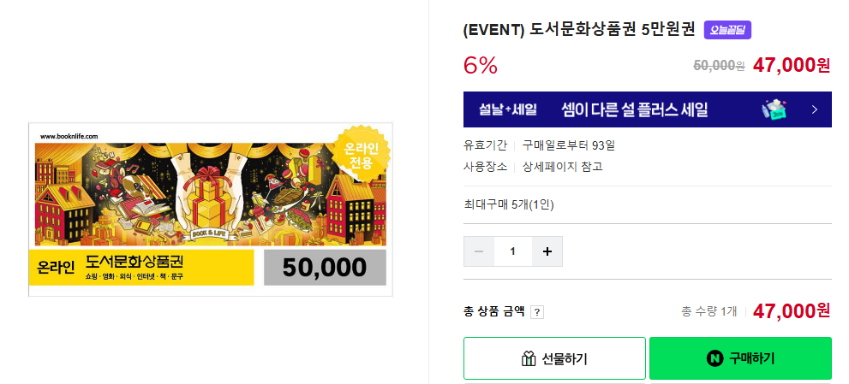This screenshot has width=849, height=384.
Task: Click the 오늘끝딜 purple badge
Action: (727, 30)
